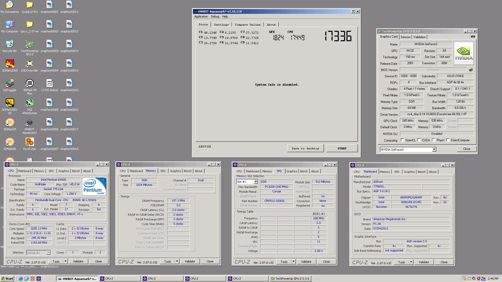
Task: Switch to the Settings tab in Aquamark3
Action: coord(221,25)
